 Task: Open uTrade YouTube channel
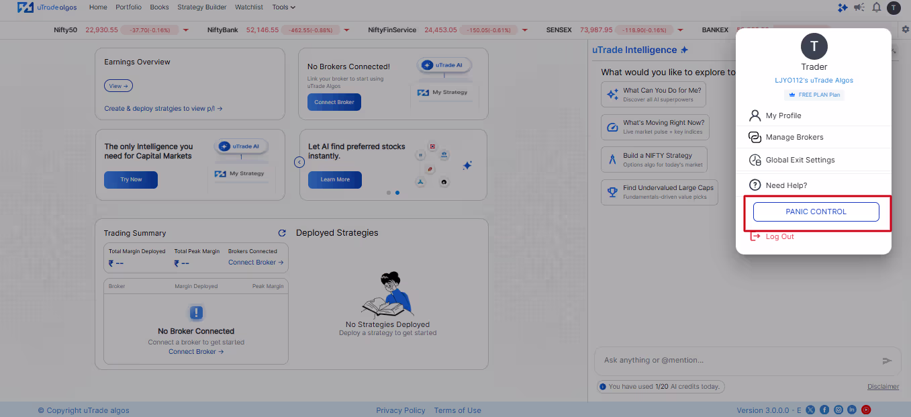[866, 410]
